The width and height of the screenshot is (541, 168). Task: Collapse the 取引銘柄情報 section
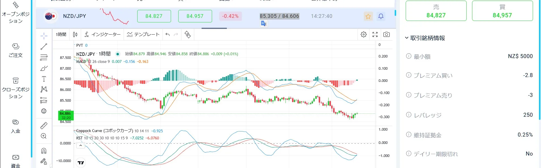tap(407, 38)
